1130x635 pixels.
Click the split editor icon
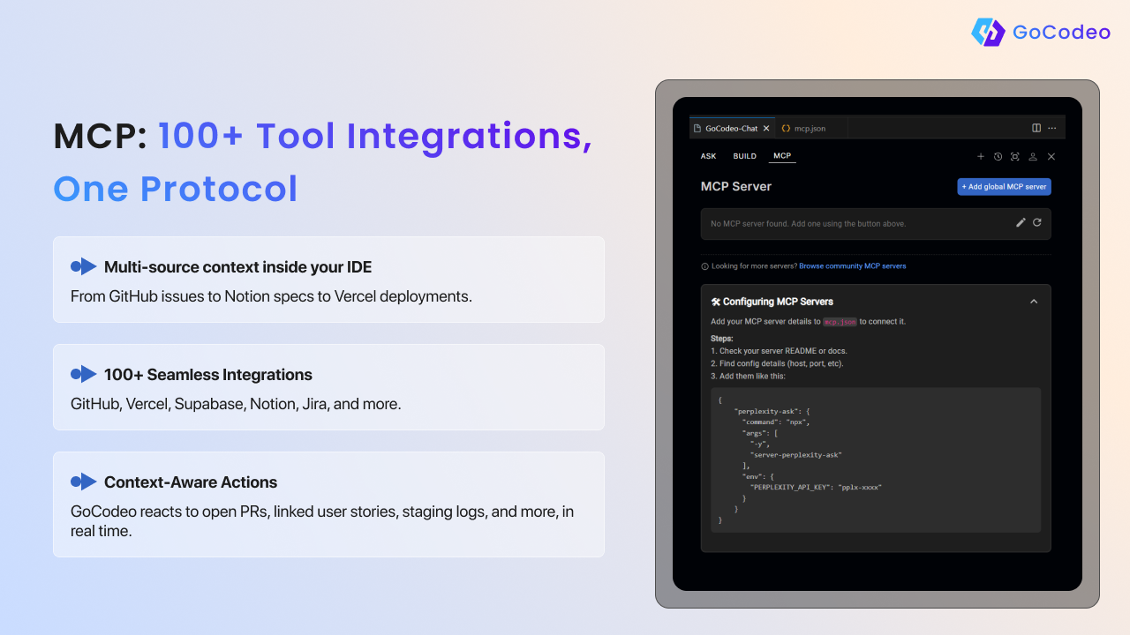[1036, 128]
